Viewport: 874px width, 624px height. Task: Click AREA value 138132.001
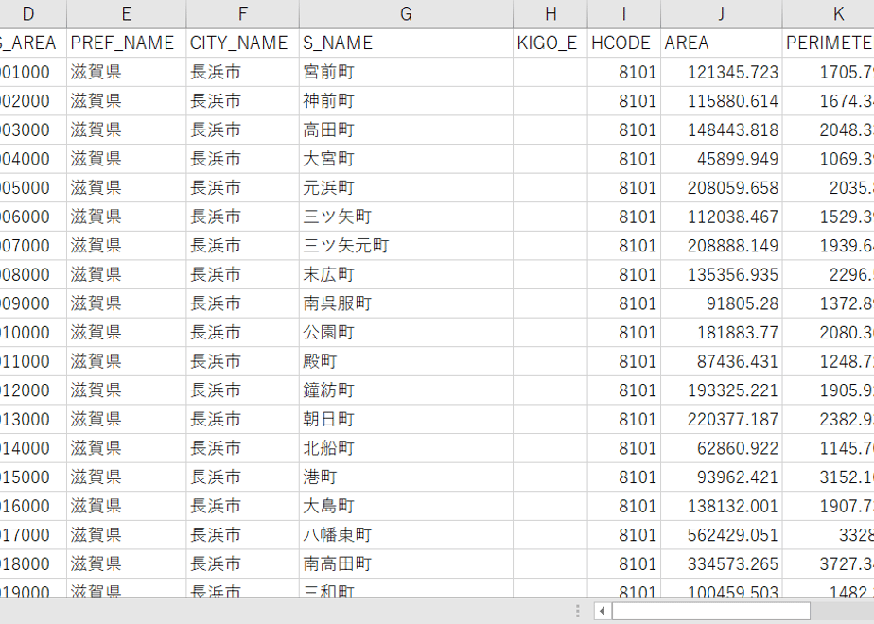click(x=722, y=507)
